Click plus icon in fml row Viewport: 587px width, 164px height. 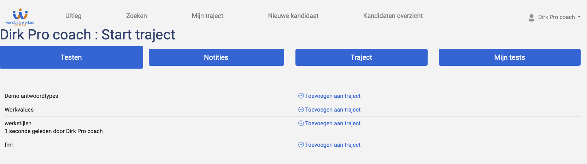pyautogui.click(x=301, y=145)
